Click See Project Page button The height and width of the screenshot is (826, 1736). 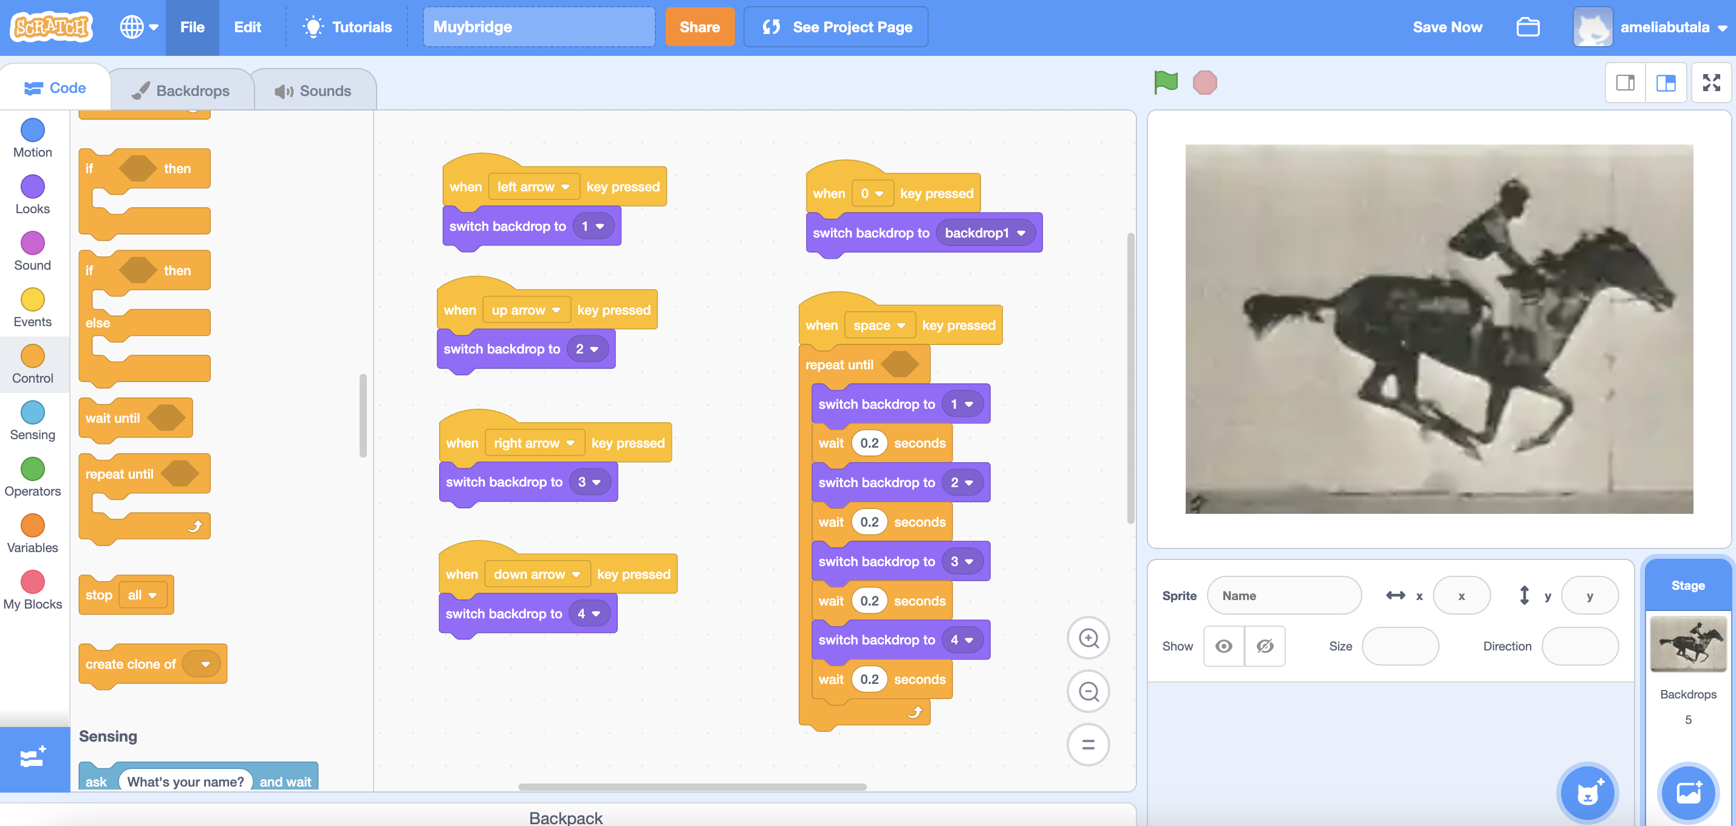coord(836,27)
